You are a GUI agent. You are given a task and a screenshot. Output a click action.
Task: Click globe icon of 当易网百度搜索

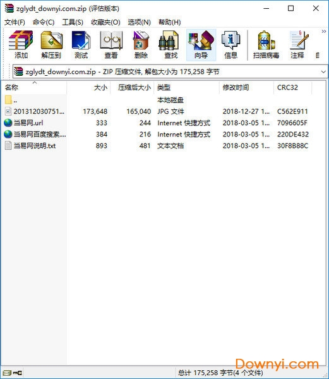(8, 134)
